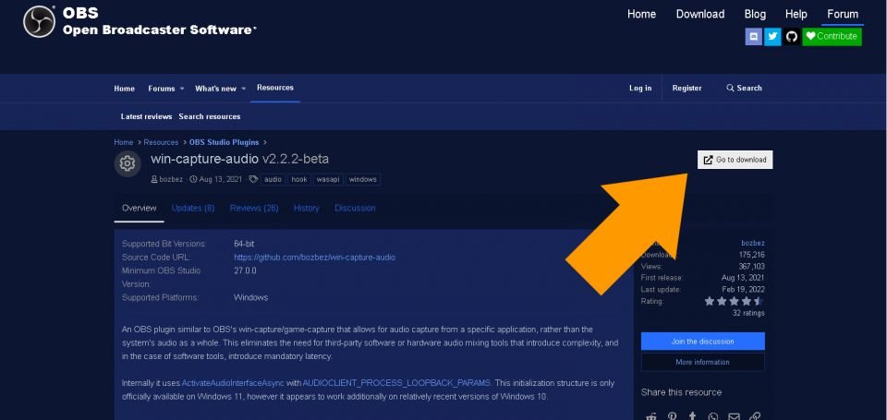Image resolution: width=887 pixels, height=420 pixels.
Task: Click Resources in the breadcrumb trail
Action: click(x=161, y=142)
